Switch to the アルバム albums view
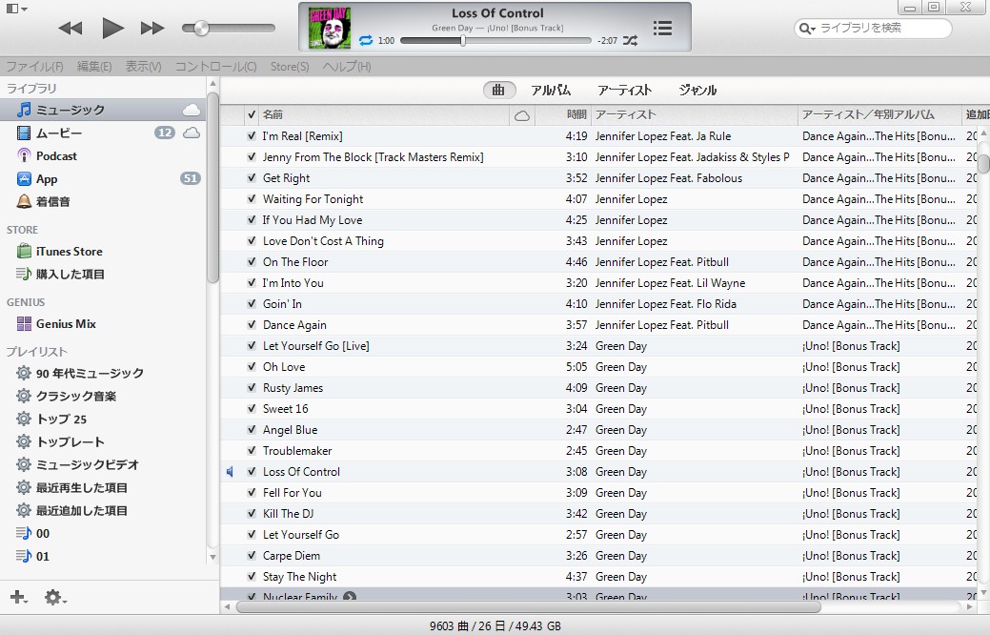Screen dimensions: 990x635 551,91
